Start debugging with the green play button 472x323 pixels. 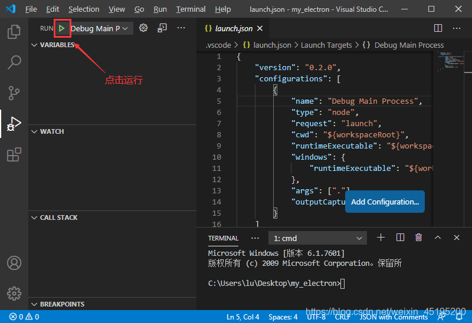coord(62,28)
